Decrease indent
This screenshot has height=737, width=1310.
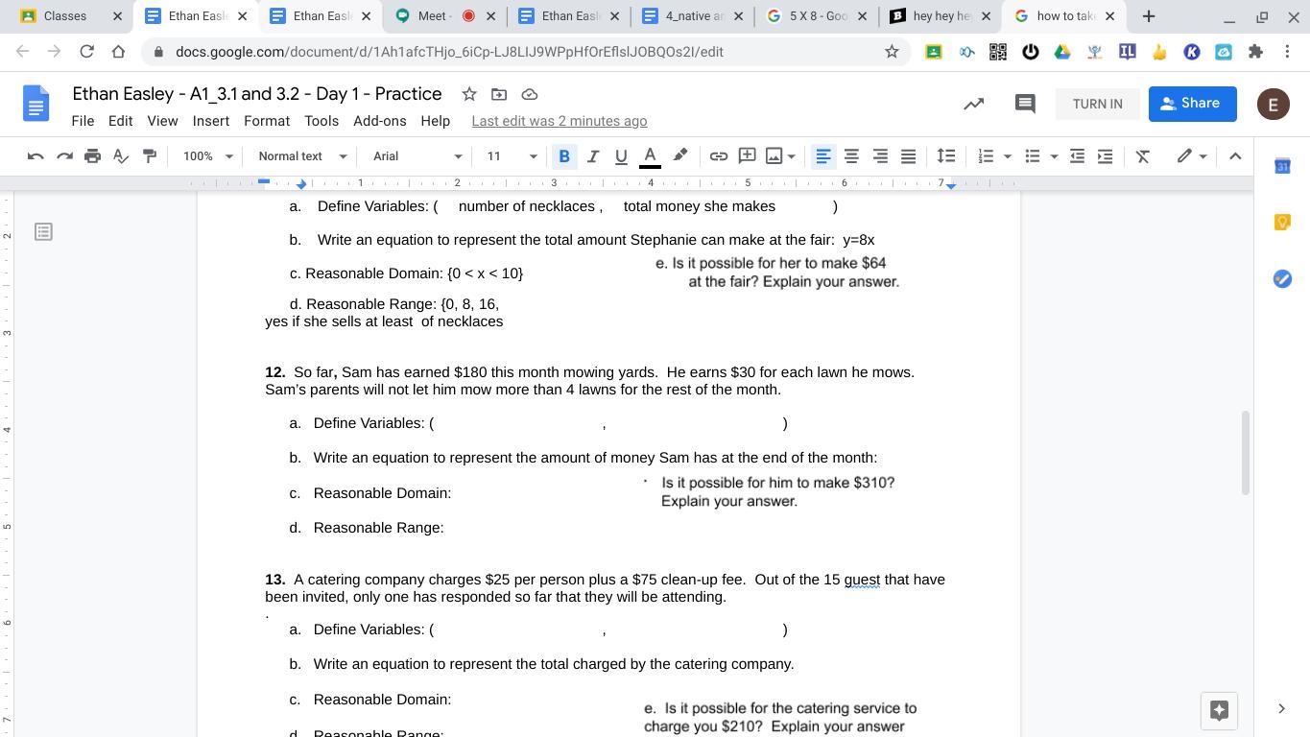pos(1077,156)
